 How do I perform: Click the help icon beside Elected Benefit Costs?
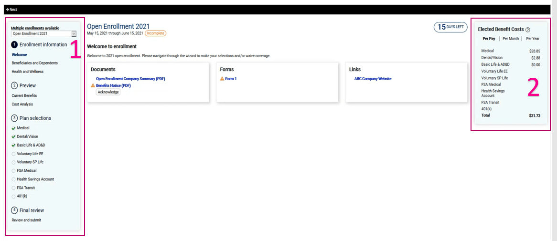528,30
